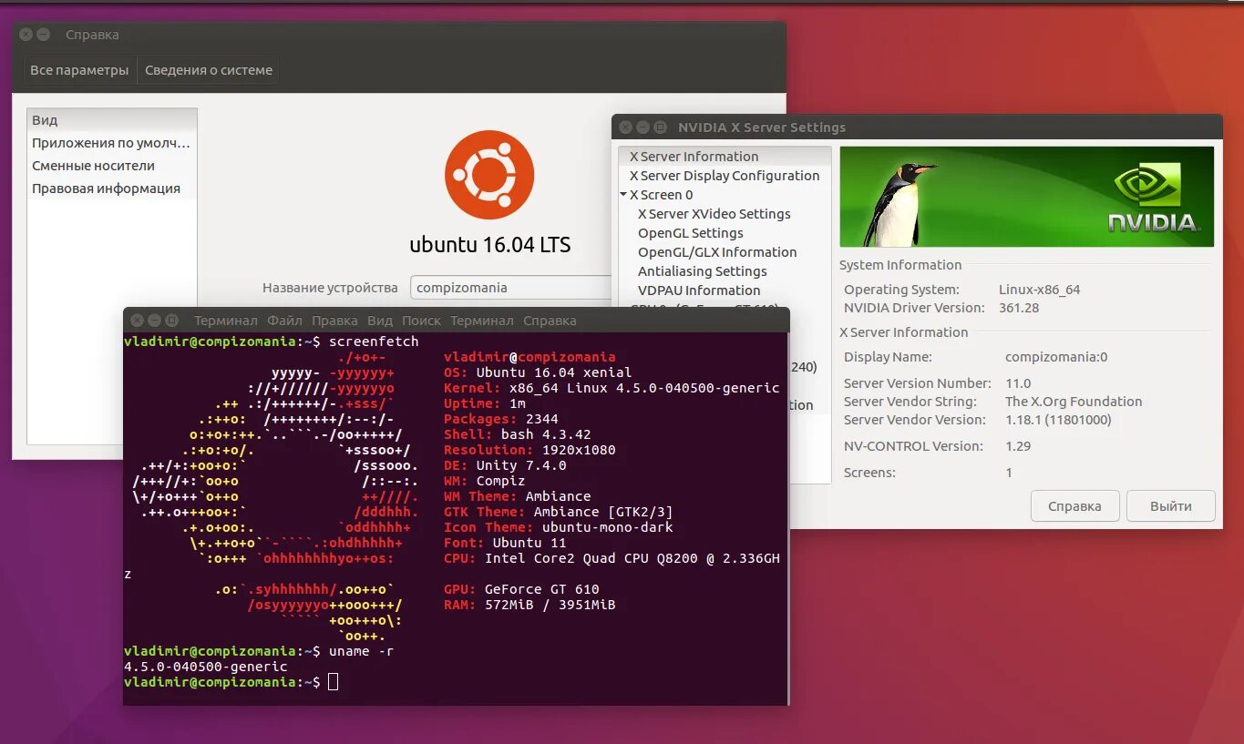The height and width of the screenshot is (744, 1244).
Task: Open the Справка menu in terminal
Action: (x=550, y=321)
